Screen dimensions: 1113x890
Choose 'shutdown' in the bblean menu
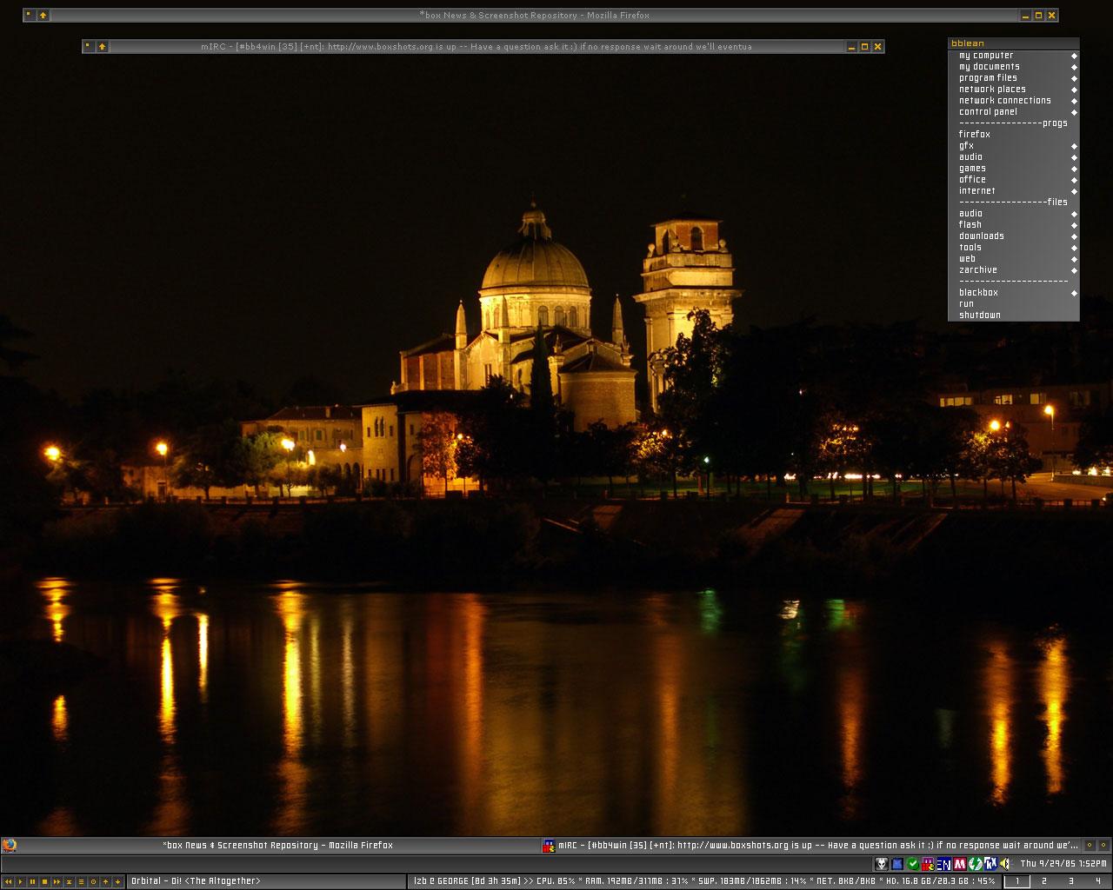(980, 315)
